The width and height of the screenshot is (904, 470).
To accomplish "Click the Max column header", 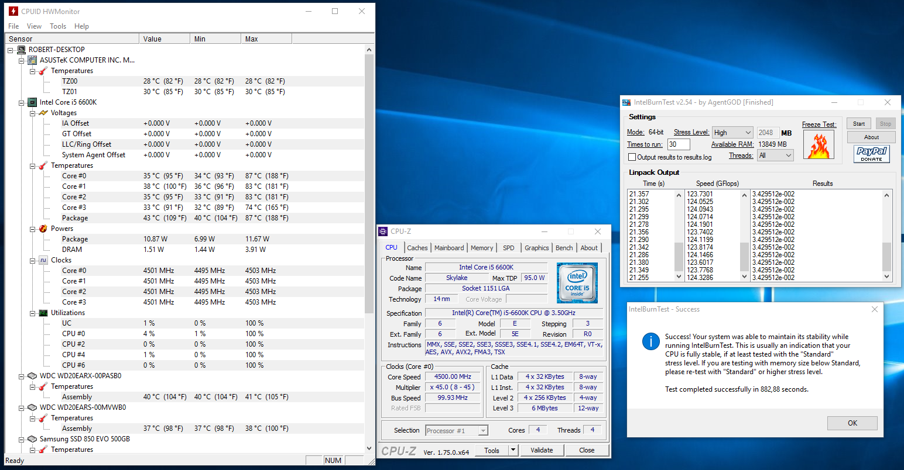I will [x=266, y=39].
